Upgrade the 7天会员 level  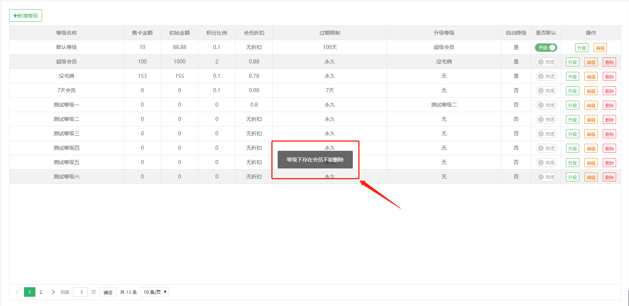572,91
